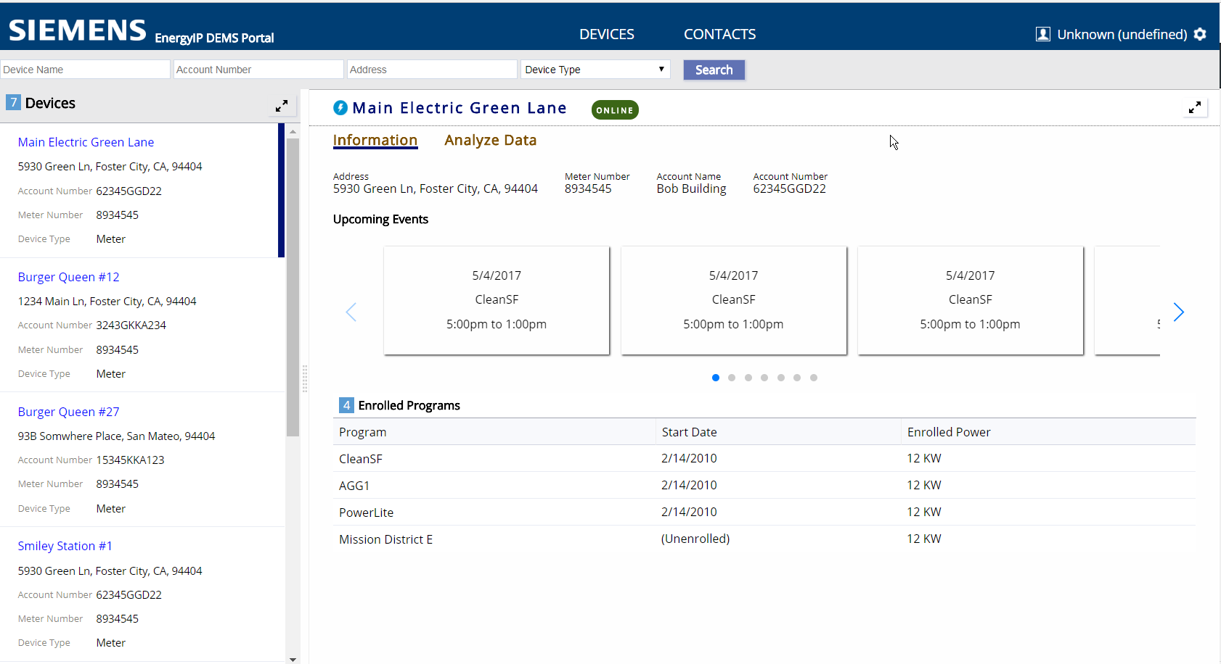Select the seventh carousel dot indicator
Screen dimensions: 1221x664
pyautogui.click(x=814, y=378)
